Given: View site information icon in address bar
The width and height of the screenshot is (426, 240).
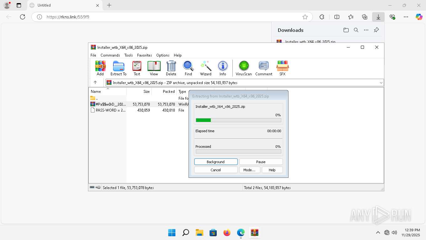Looking at the screenshot, I should [x=39, y=17].
